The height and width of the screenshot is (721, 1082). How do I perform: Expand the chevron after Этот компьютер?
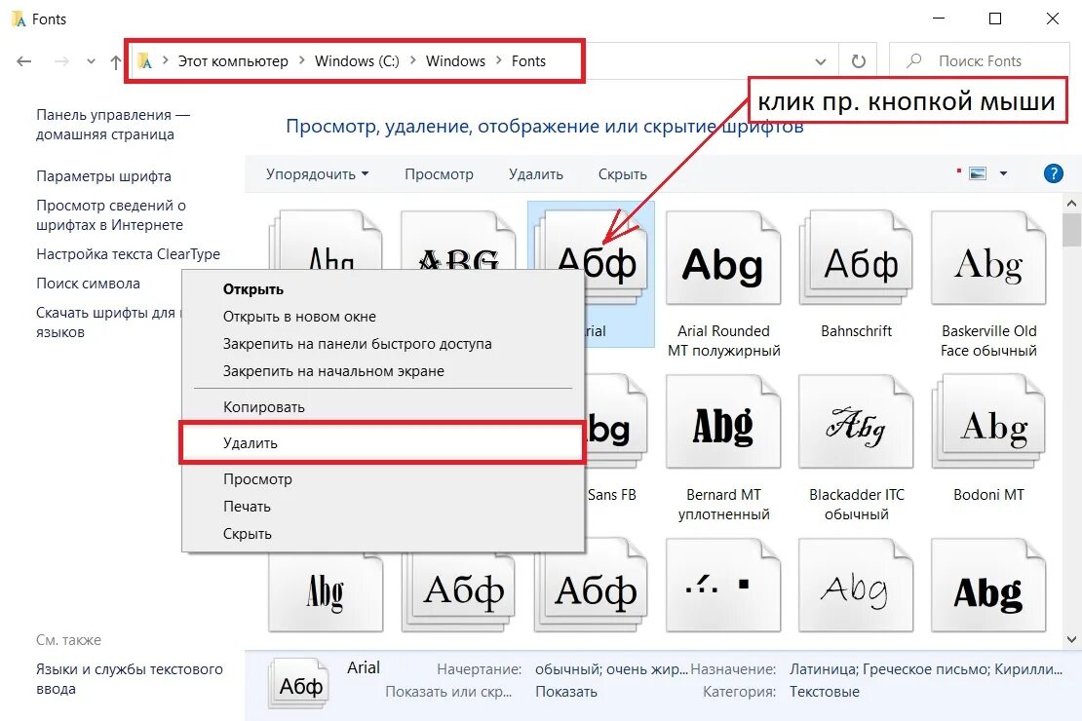click(x=301, y=60)
